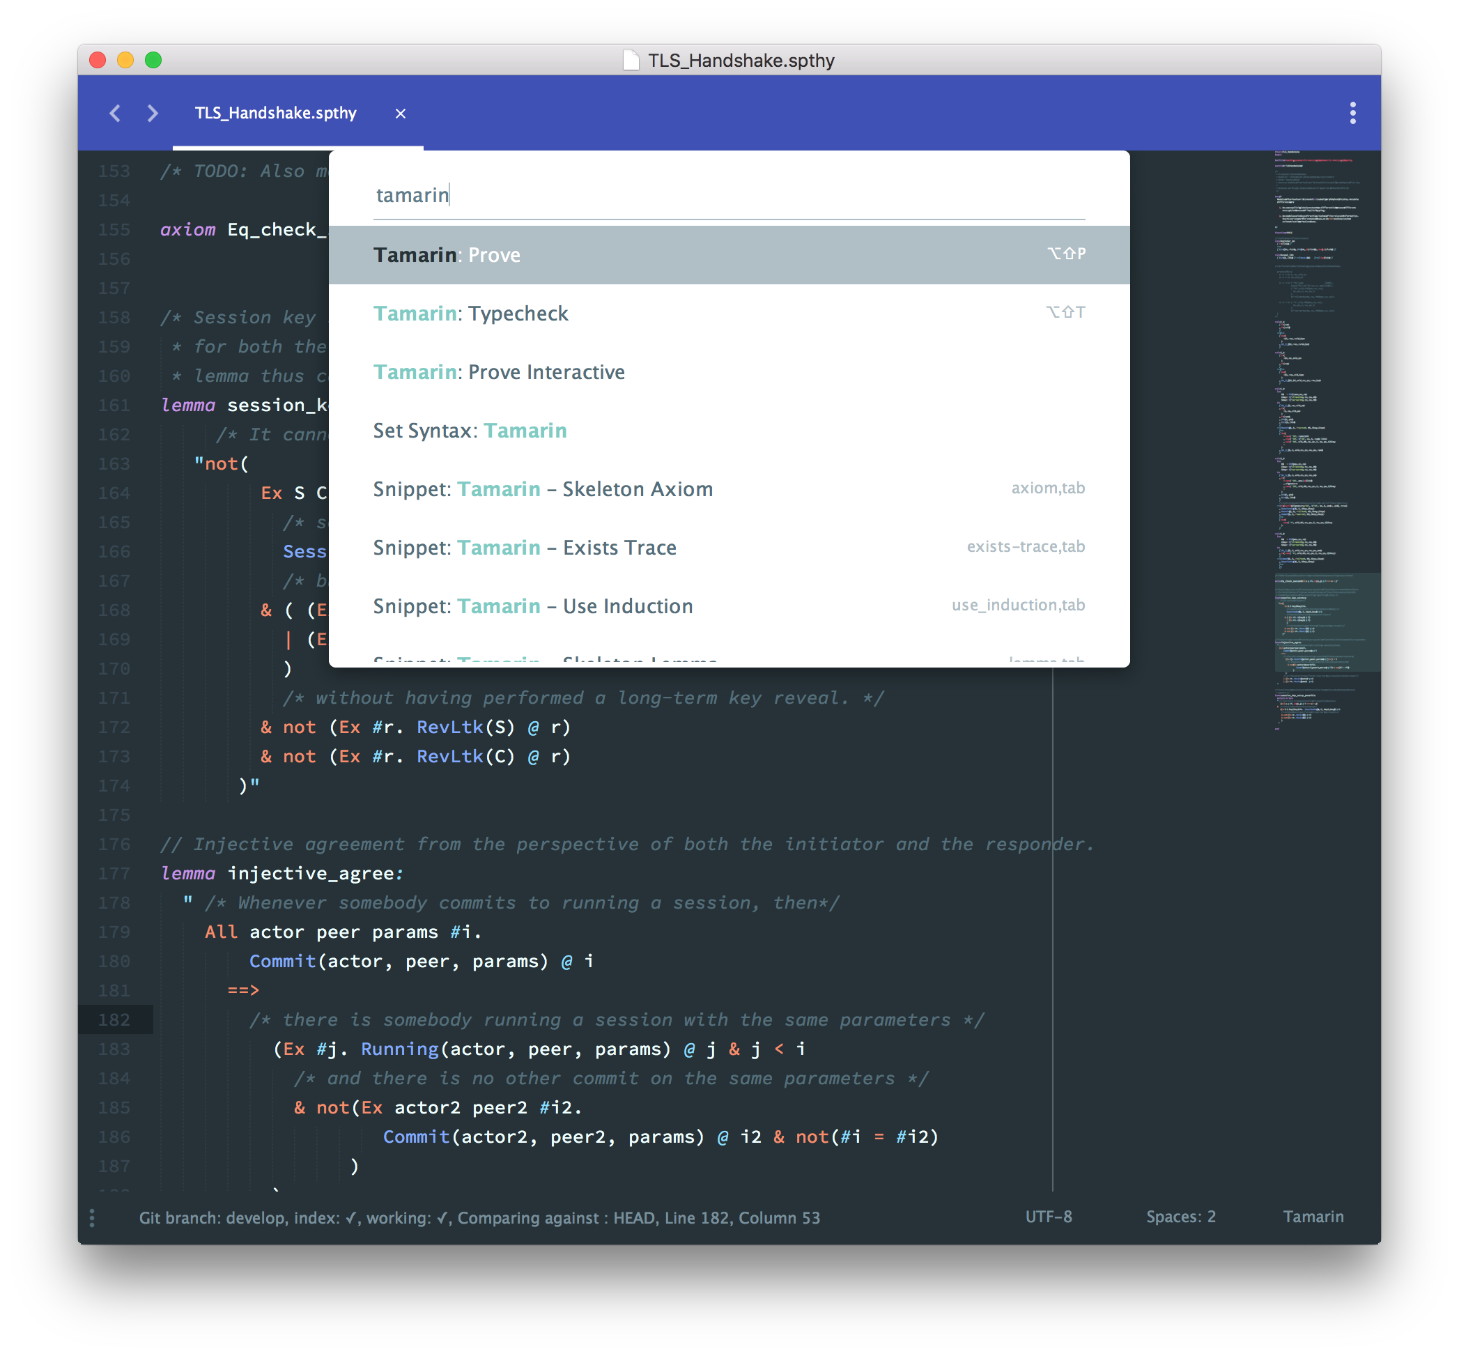Open the three-dot tab overflow menu
The width and height of the screenshot is (1459, 1356).
coord(1352,113)
